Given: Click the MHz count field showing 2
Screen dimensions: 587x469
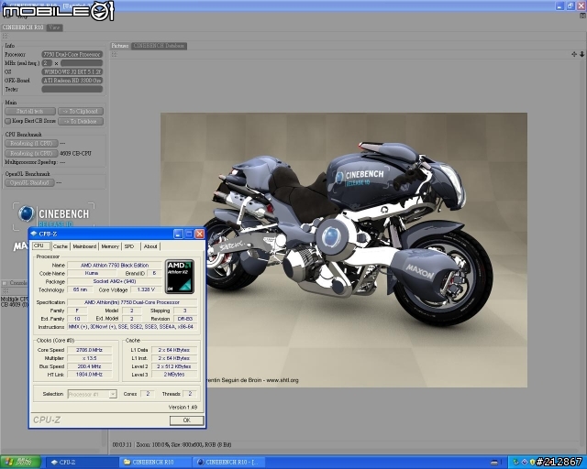Looking at the screenshot, I should [47, 63].
